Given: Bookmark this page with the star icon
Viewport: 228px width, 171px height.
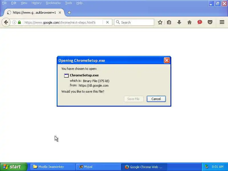Looking at the screenshot, I should (x=160, y=22).
